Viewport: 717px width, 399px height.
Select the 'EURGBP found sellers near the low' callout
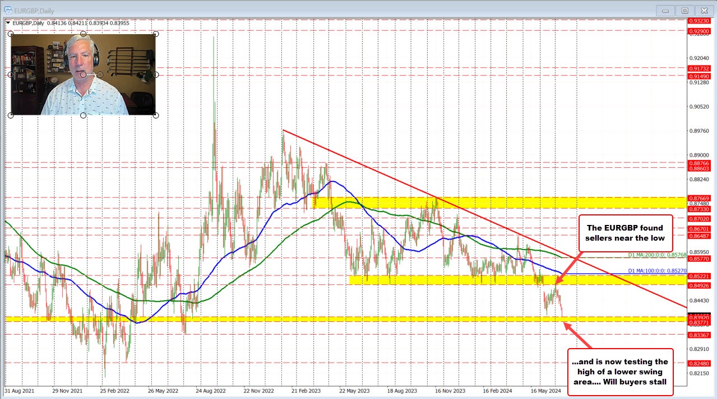click(x=625, y=233)
